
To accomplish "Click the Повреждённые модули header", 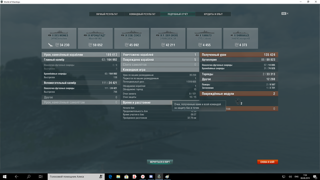I will click(239, 94).
